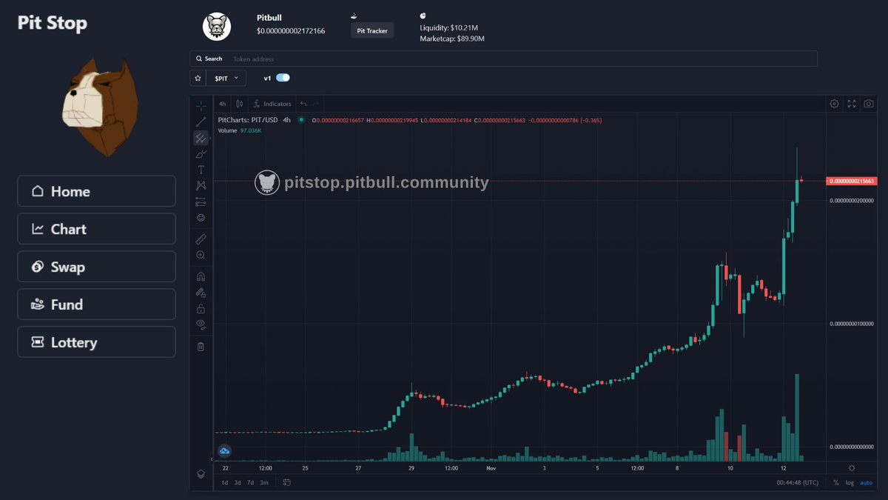Toggle log scale mode
The height and width of the screenshot is (500, 888).
pyautogui.click(x=850, y=483)
